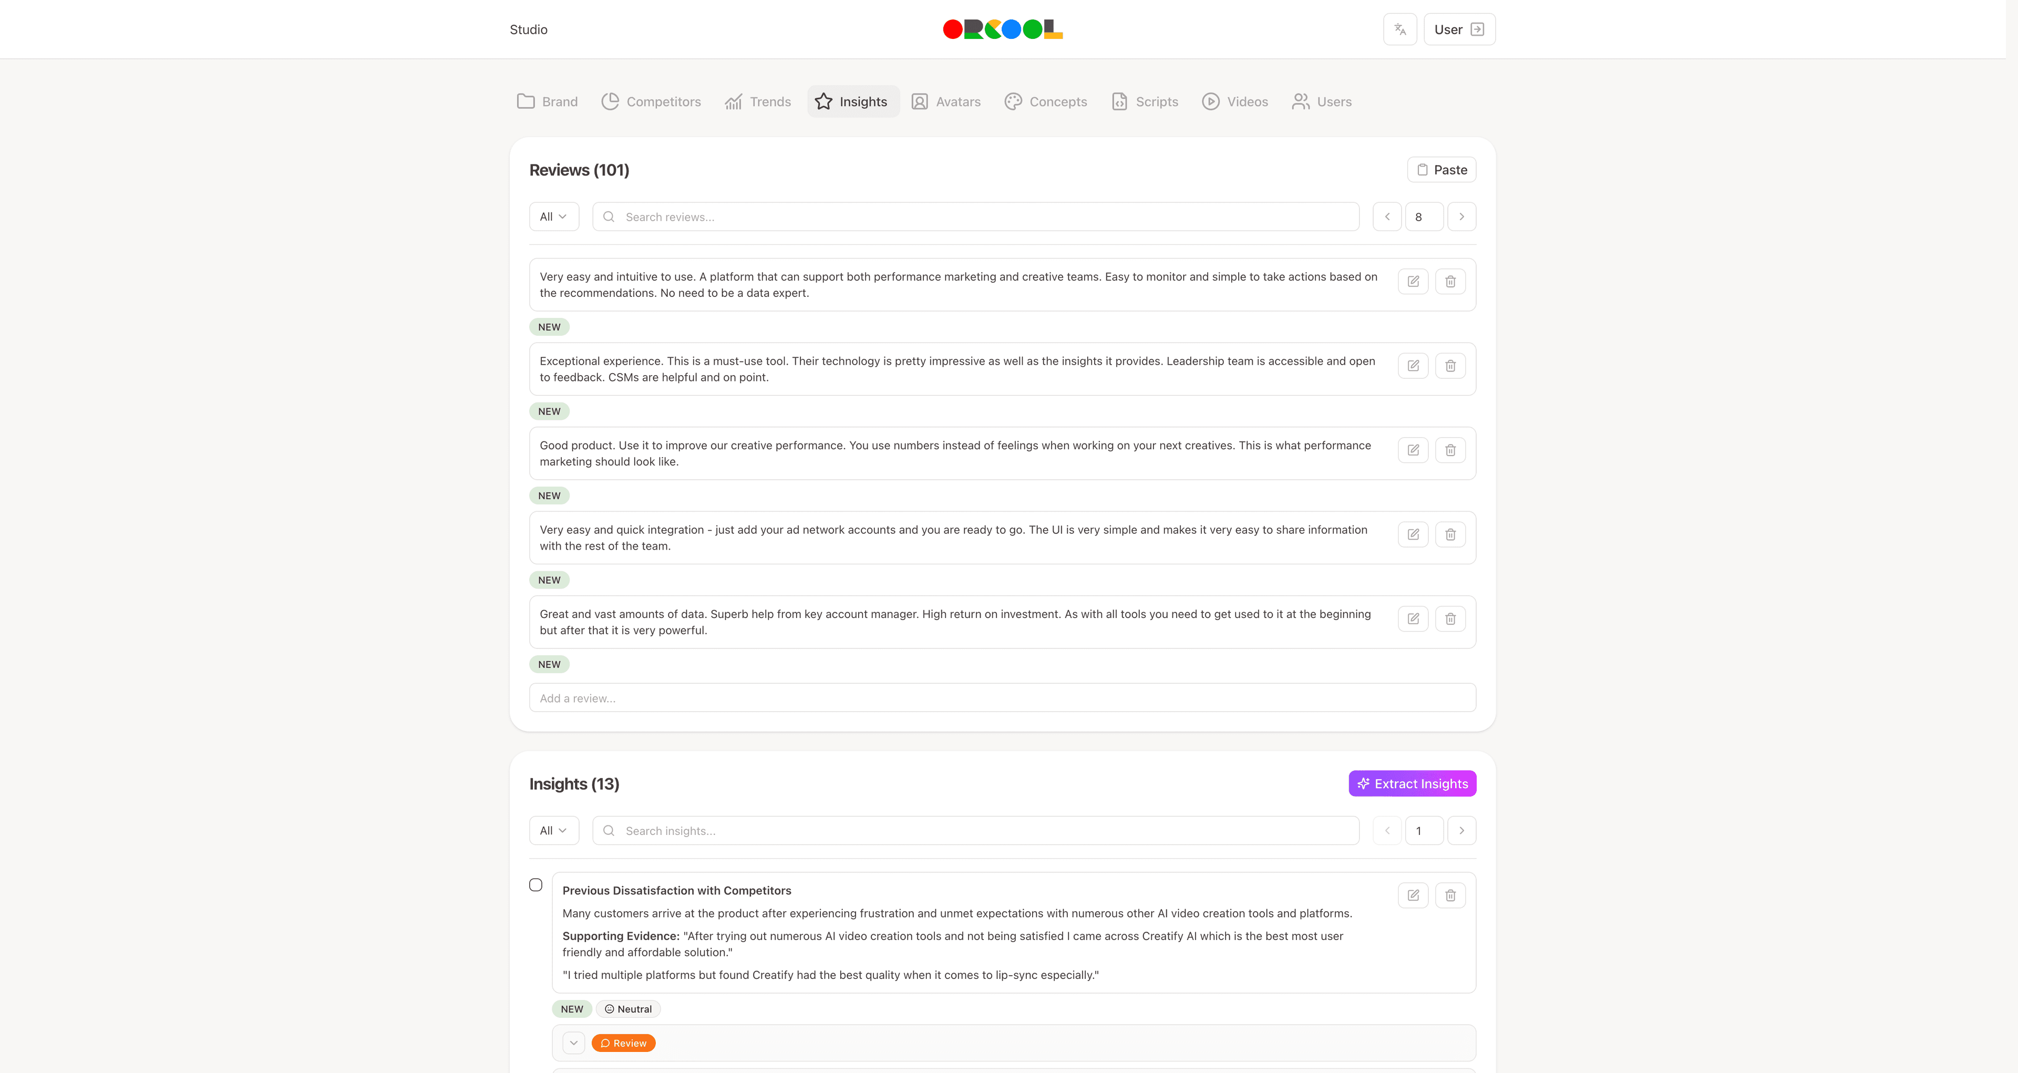The width and height of the screenshot is (2018, 1073).
Task: Go to previous reviews page
Action: [1387, 217]
